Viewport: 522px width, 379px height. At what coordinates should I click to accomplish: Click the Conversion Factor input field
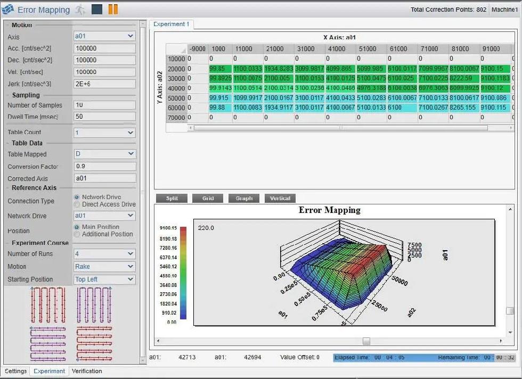[x=104, y=166]
